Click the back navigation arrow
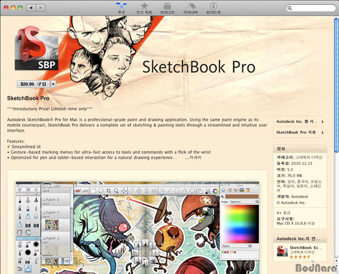Viewport: 339px width, 274px height. (31, 8)
